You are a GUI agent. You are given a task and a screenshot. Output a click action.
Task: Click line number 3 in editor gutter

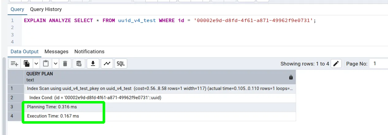(12, 35)
